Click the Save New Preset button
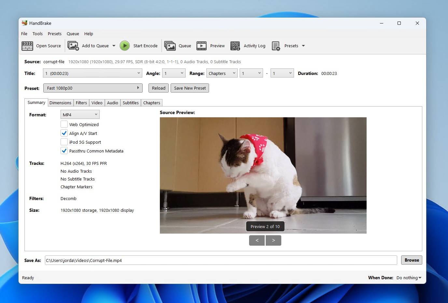Screen dimensions: 448x303 pos(190,88)
